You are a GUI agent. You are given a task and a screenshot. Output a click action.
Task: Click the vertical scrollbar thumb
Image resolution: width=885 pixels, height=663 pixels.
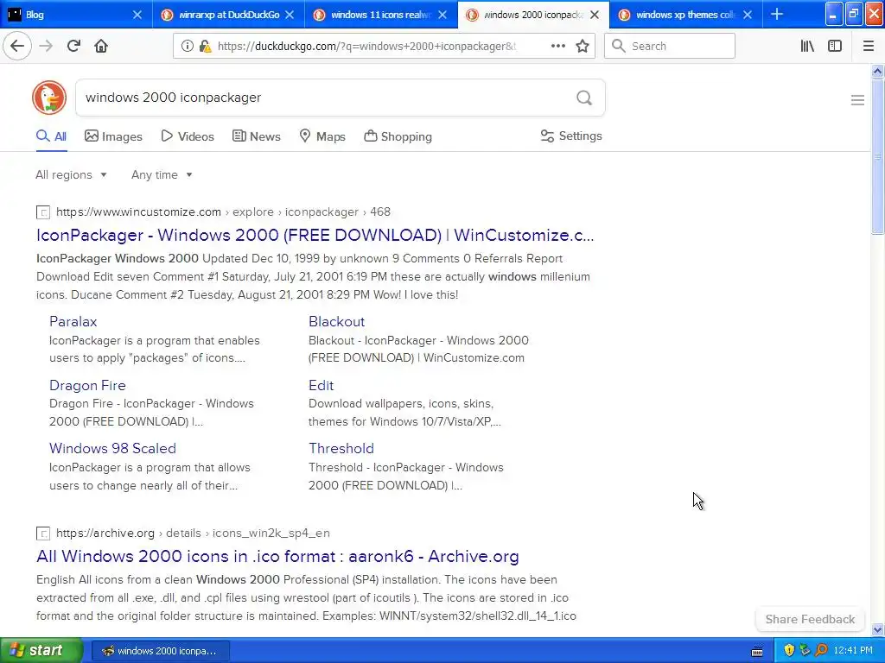[x=877, y=156]
